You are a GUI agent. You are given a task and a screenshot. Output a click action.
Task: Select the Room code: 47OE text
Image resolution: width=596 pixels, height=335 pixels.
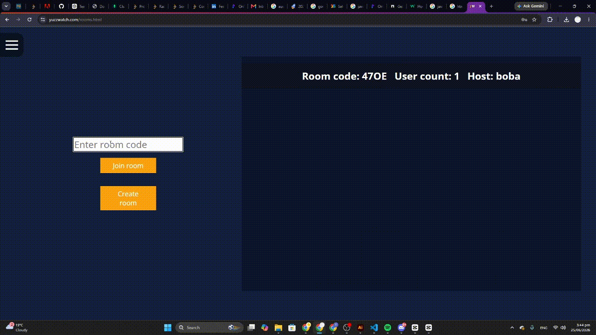(344, 76)
